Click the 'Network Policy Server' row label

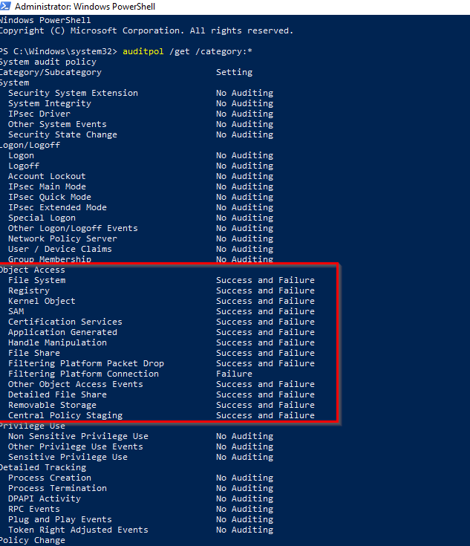[x=62, y=239]
